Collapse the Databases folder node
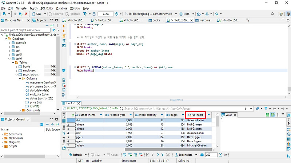The width and height of the screenshot is (291, 163). pyautogui.click(x=6, y=39)
